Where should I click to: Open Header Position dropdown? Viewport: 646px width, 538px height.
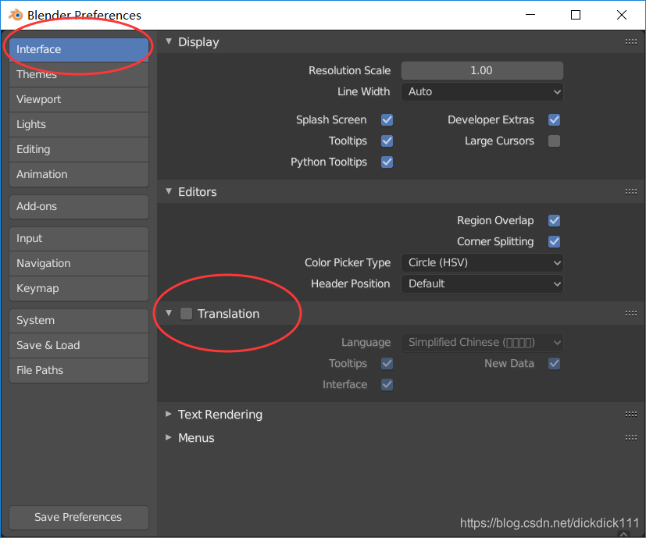tap(482, 283)
